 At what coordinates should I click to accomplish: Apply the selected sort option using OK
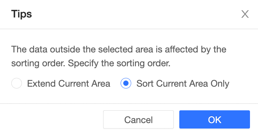[x=215, y=119]
